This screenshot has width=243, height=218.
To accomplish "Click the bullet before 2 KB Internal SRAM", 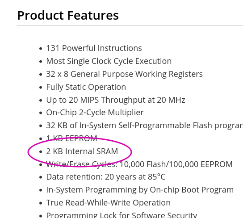I will (x=41, y=152).
